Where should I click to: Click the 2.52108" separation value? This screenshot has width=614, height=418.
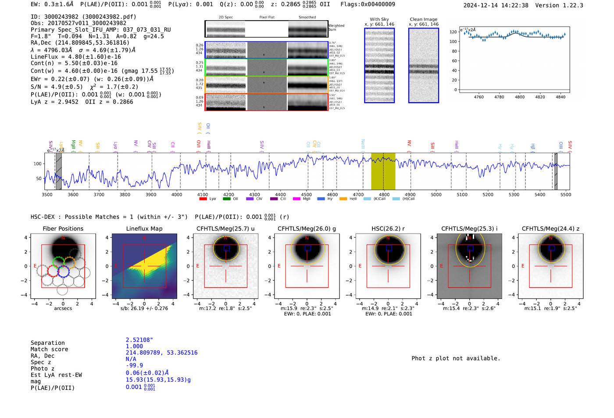tap(139, 340)
